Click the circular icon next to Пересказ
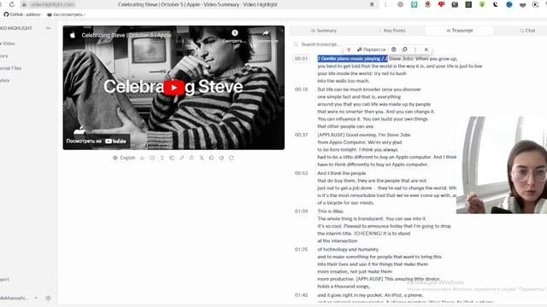 [394, 49]
